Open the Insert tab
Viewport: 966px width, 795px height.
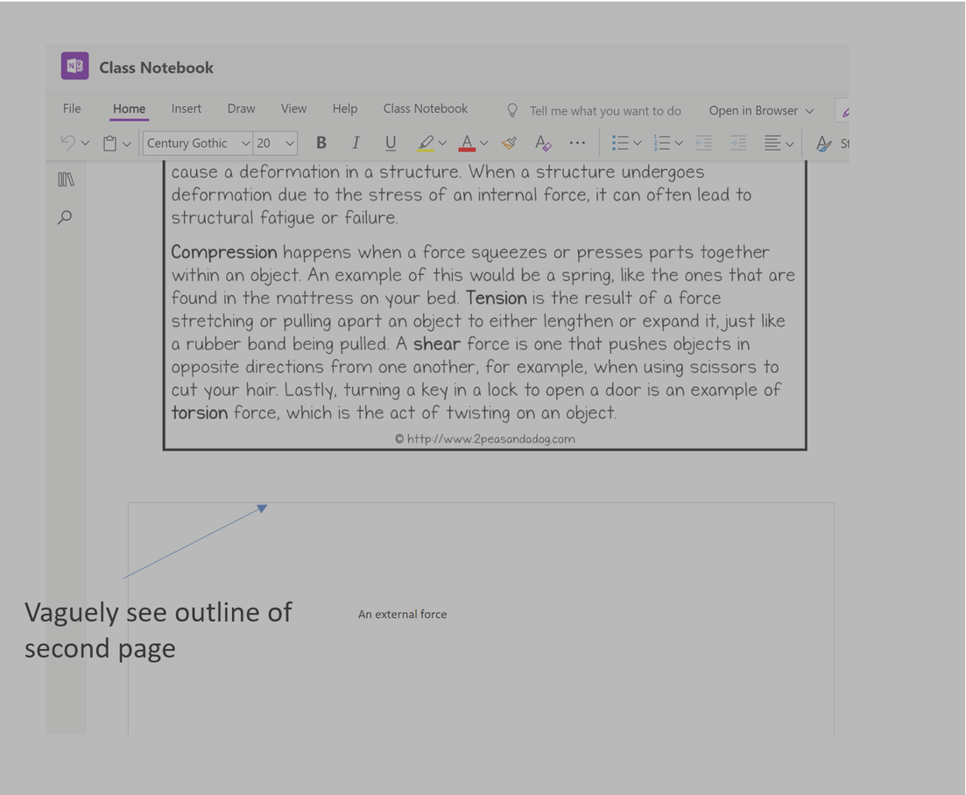[186, 109]
